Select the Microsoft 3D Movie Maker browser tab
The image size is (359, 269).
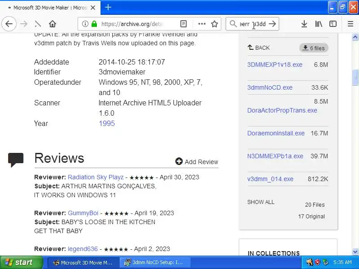tap(50, 8)
